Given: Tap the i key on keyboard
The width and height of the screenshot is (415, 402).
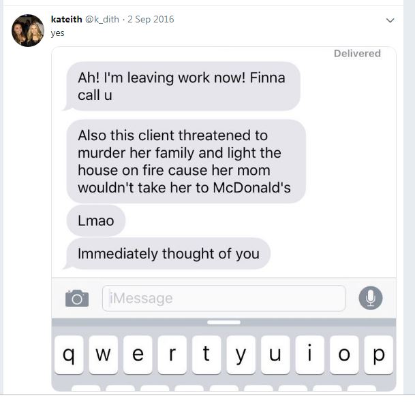Looking at the screenshot, I should pyautogui.click(x=309, y=354).
